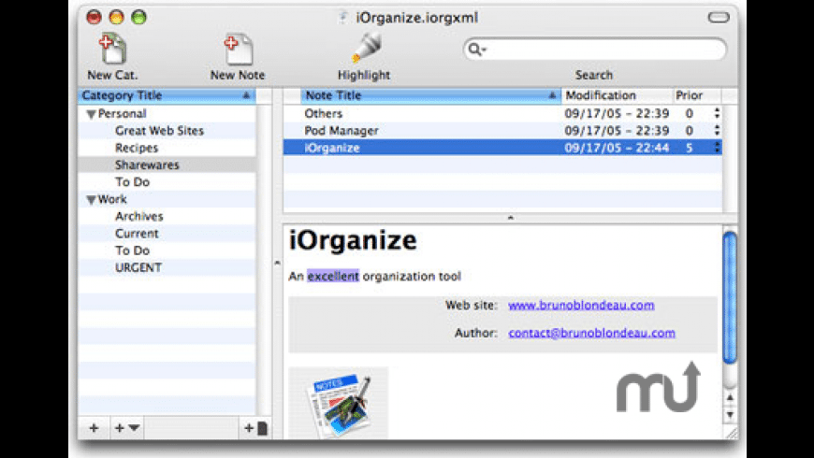This screenshot has width=814, height=458.
Task: Click the plus add category button
Action: [94, 428]
